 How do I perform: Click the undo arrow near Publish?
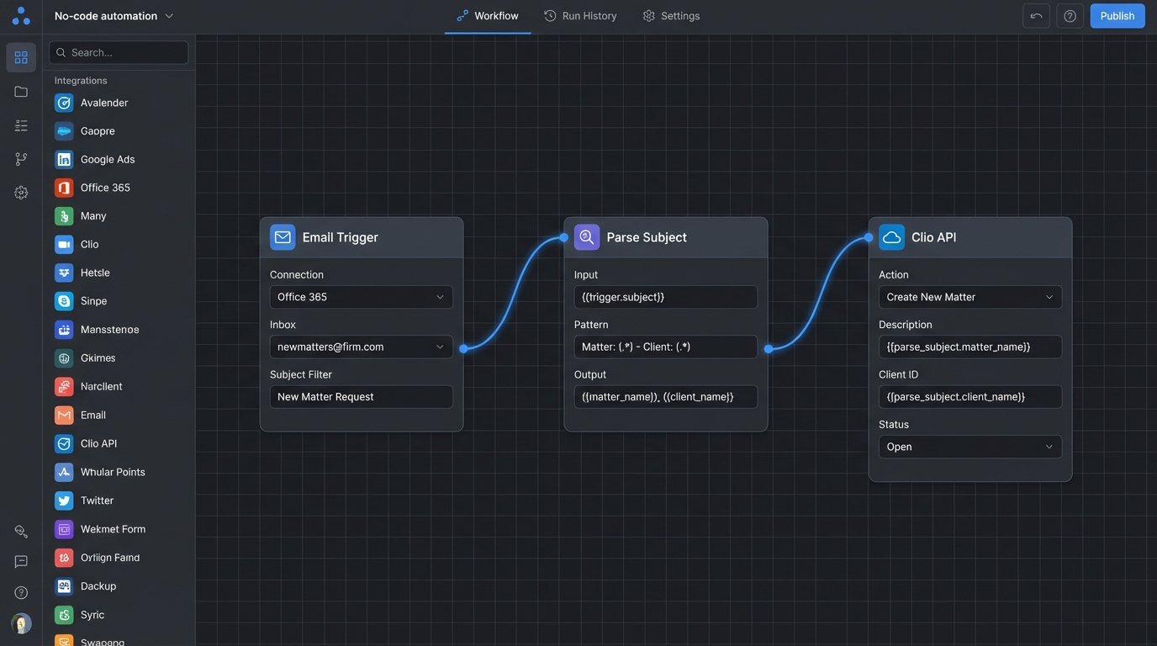point(1035,15)
